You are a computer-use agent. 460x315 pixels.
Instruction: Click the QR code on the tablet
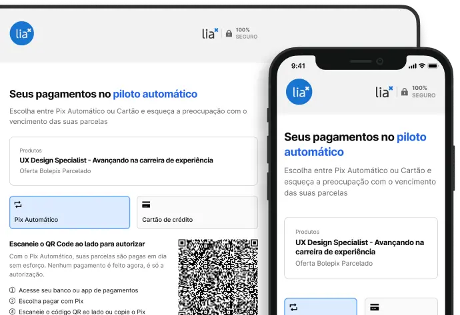tap(218, 277)
